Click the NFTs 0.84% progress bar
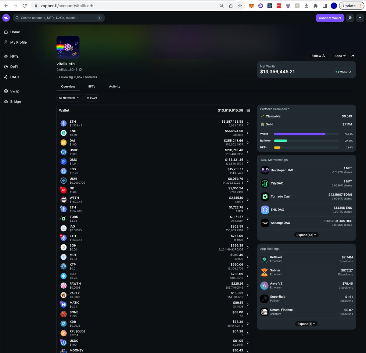 coord(306,147)
